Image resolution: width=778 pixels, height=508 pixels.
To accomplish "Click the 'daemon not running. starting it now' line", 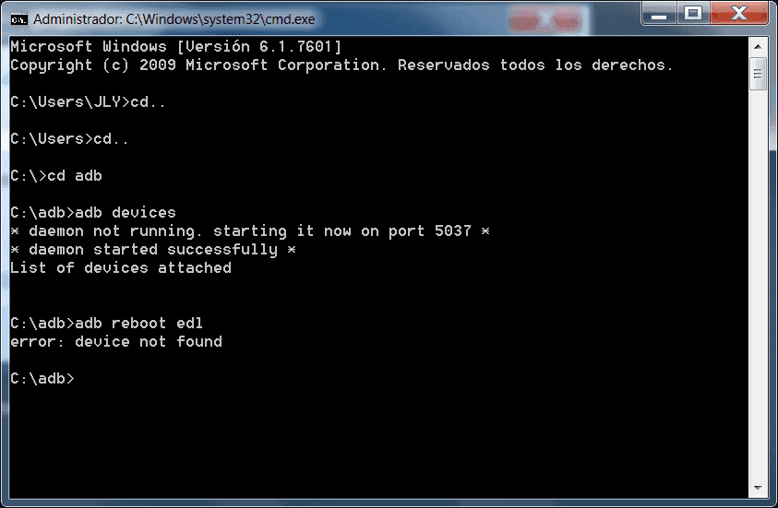I will click(x=250, y=231).
